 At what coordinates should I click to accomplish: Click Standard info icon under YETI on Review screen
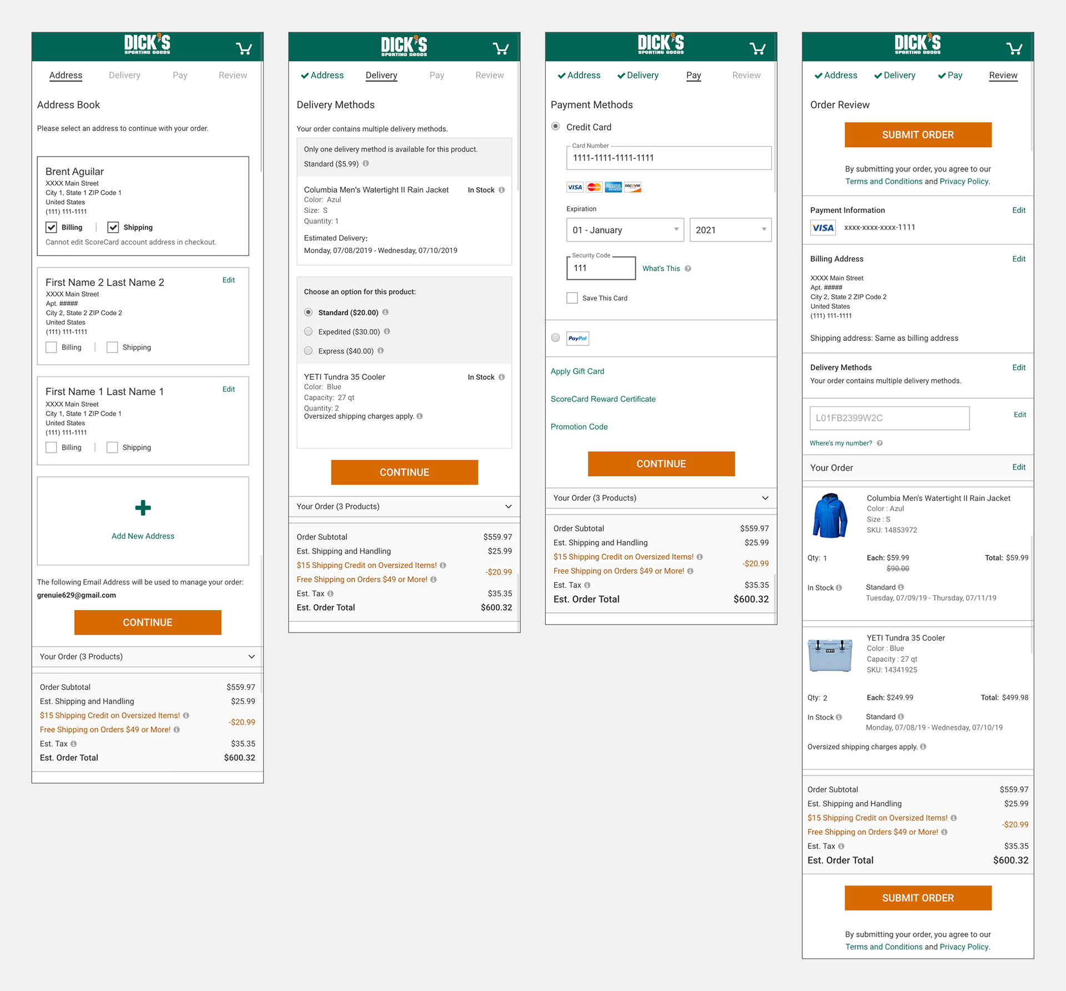(901, 716)
